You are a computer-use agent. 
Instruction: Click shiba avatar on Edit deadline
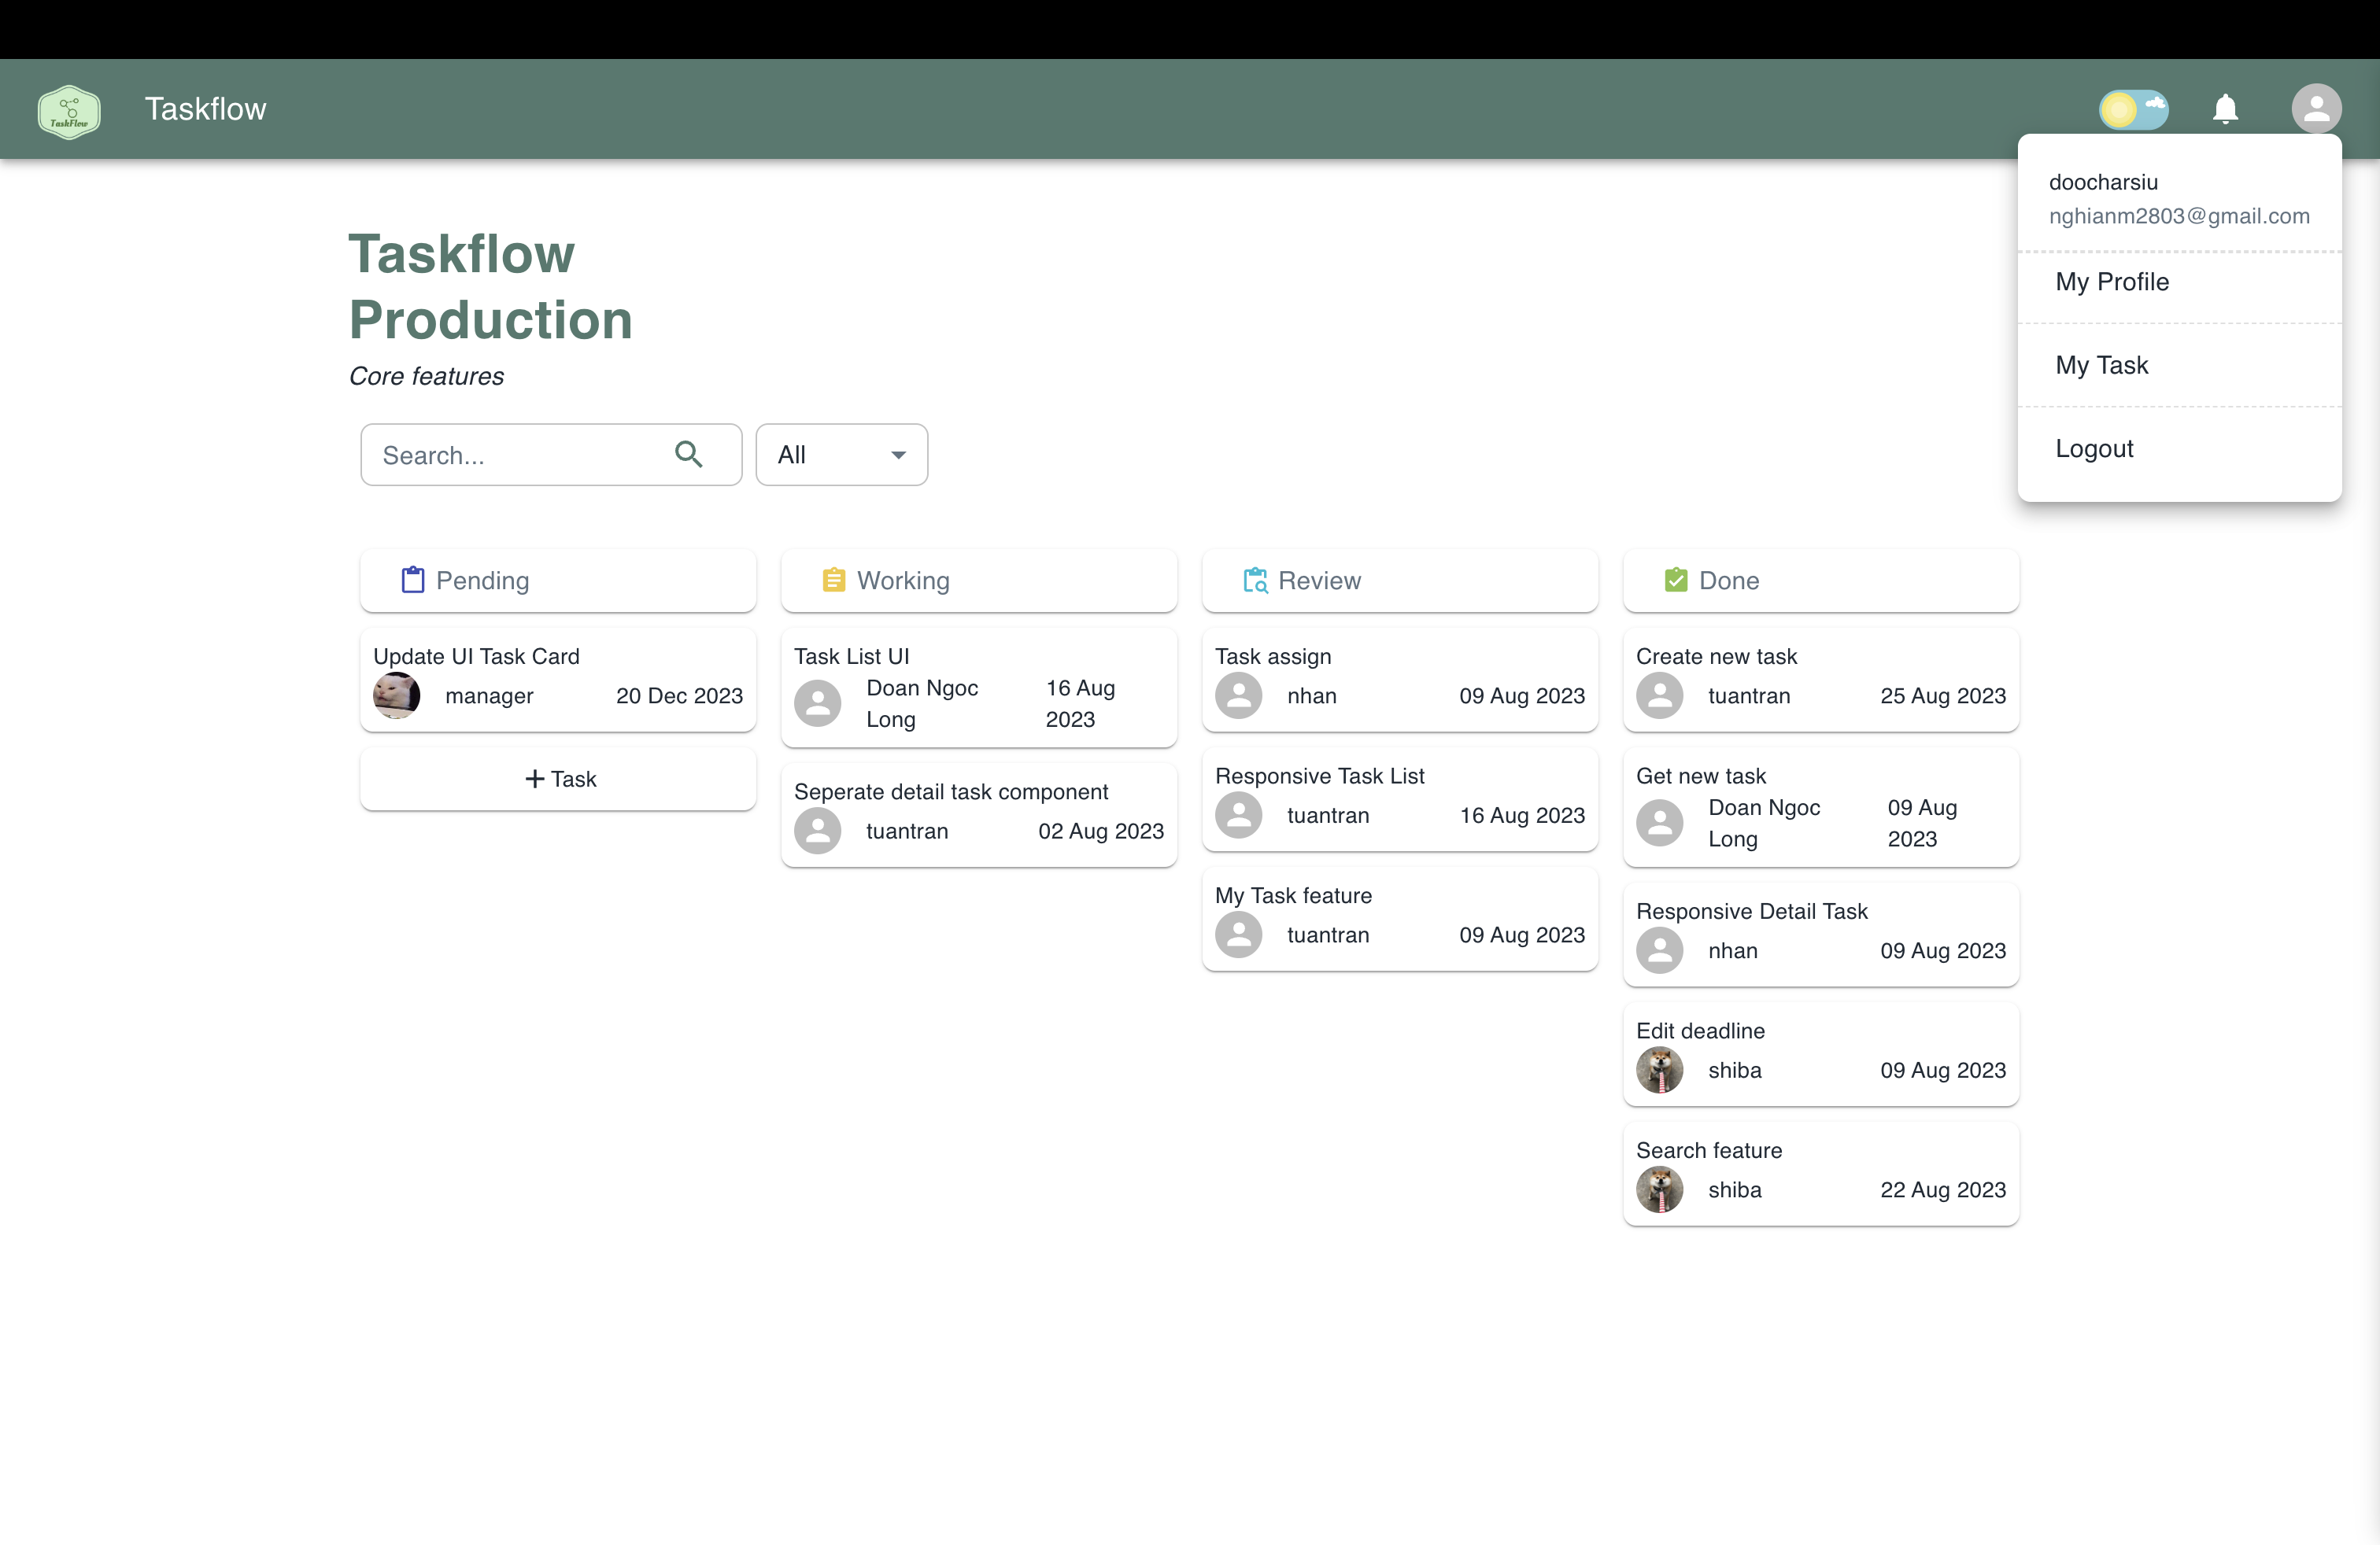tap(1660, 1071)
